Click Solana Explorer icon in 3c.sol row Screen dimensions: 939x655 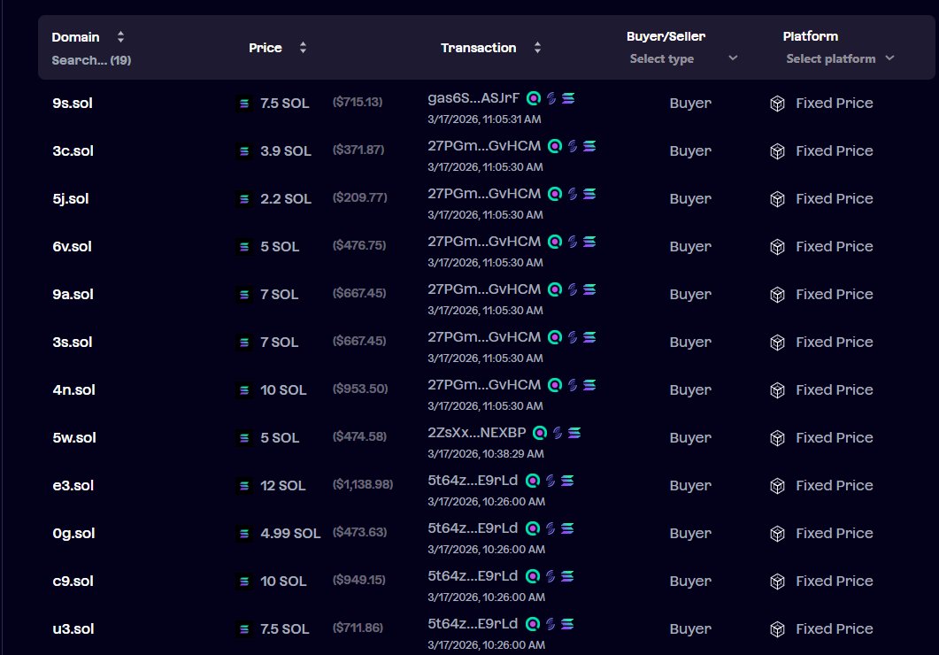click(589, 146)
